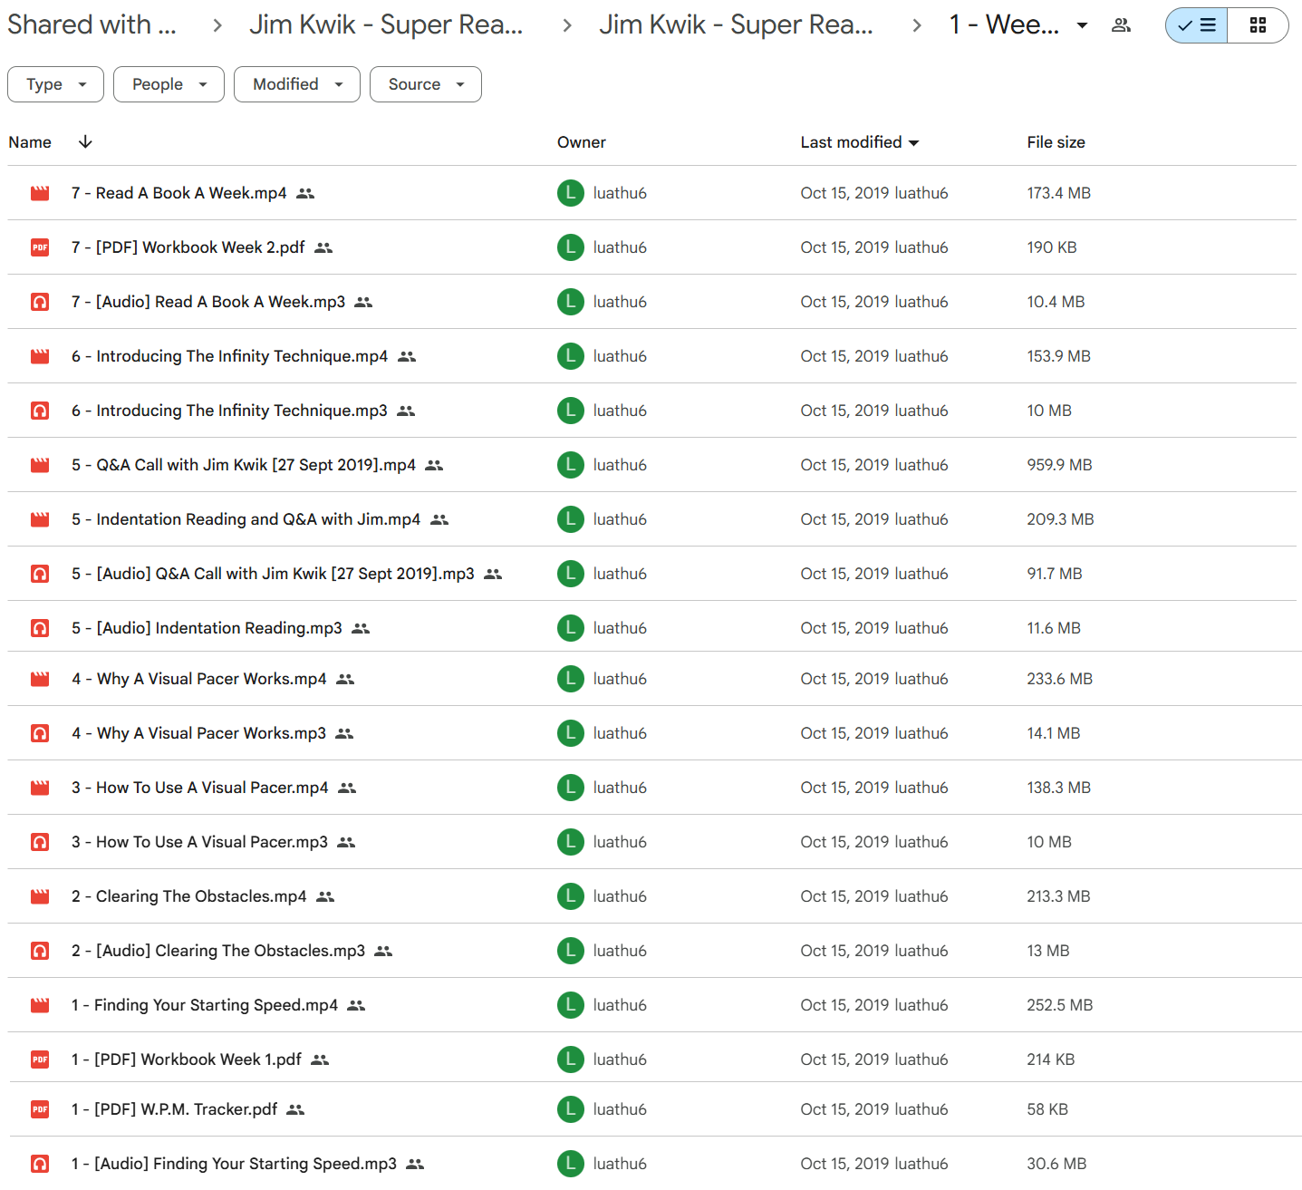Click video icon of Q&A Call with Jim Kwik.mp4
1302x1190 pixels.
point(40,465)
